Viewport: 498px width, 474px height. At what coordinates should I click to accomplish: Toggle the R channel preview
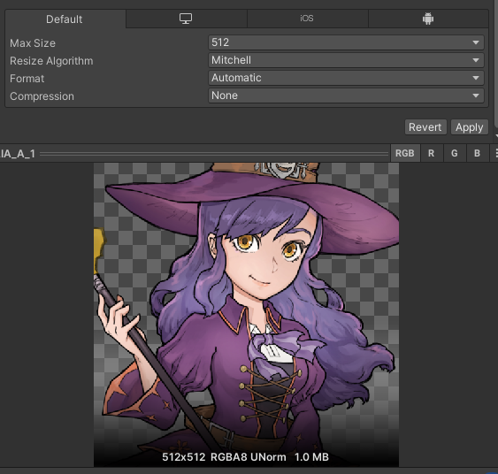(431, 153)
